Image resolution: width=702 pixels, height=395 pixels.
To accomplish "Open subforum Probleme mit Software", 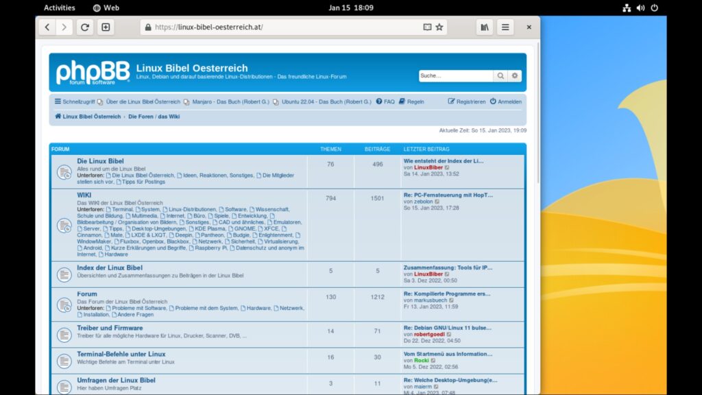I will (x=136, y=308).
